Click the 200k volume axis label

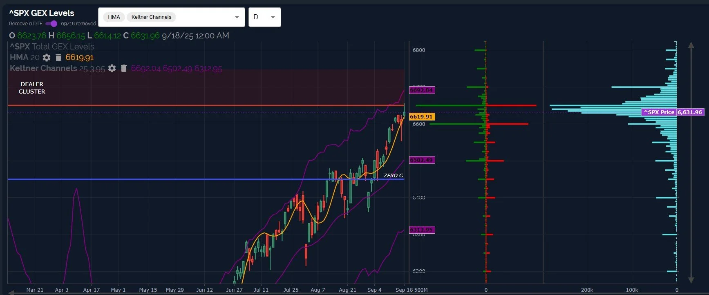tap(587, 290)
